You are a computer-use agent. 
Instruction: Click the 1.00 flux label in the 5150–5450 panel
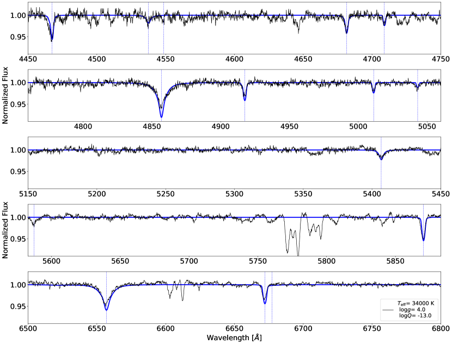18,150
